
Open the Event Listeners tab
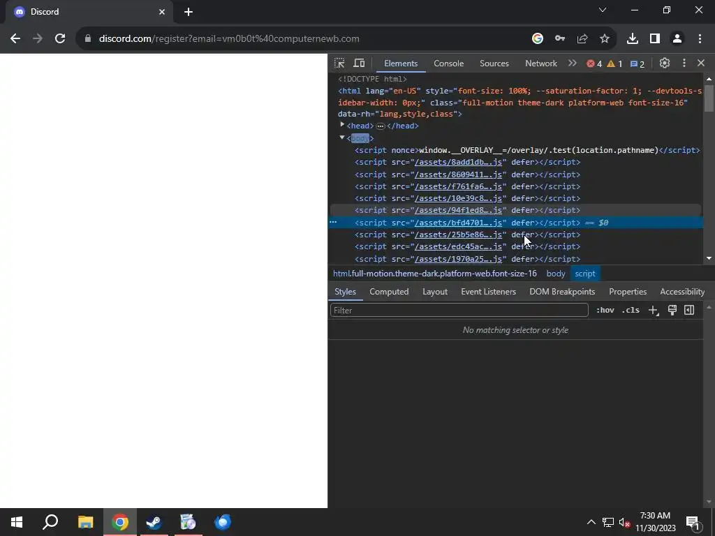tap(488, 292)
